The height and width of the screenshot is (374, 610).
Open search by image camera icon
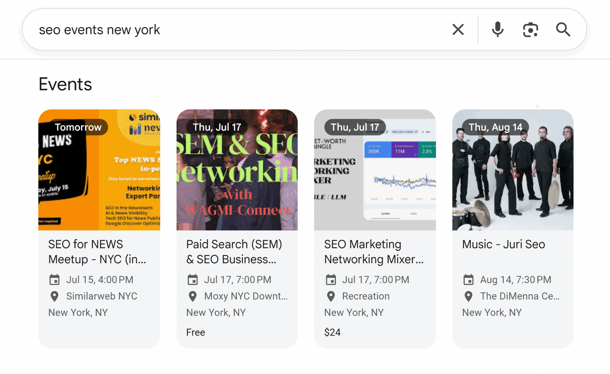pos(530,29)
